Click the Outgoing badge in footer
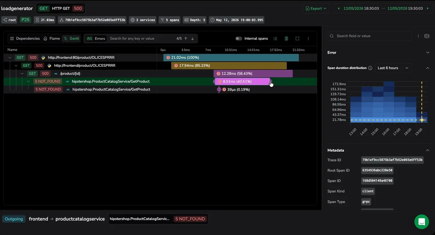435x235 pixels. [x=14, y=219]
